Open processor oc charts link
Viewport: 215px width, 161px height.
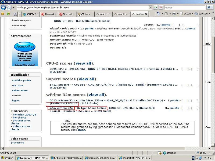pyautogui.click(x=21, y=122)
